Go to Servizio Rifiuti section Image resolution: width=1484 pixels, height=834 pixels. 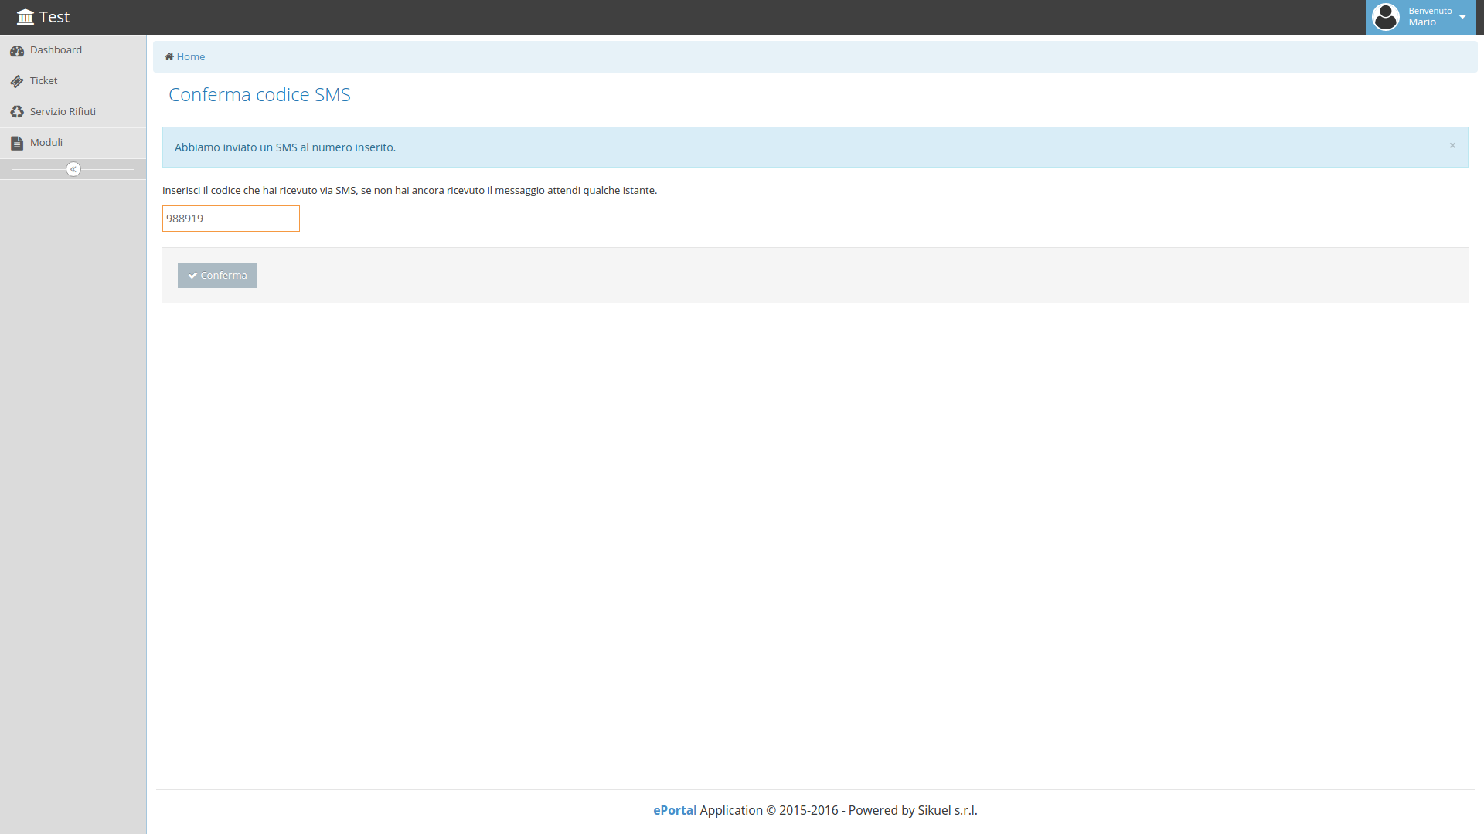(63, 112)
